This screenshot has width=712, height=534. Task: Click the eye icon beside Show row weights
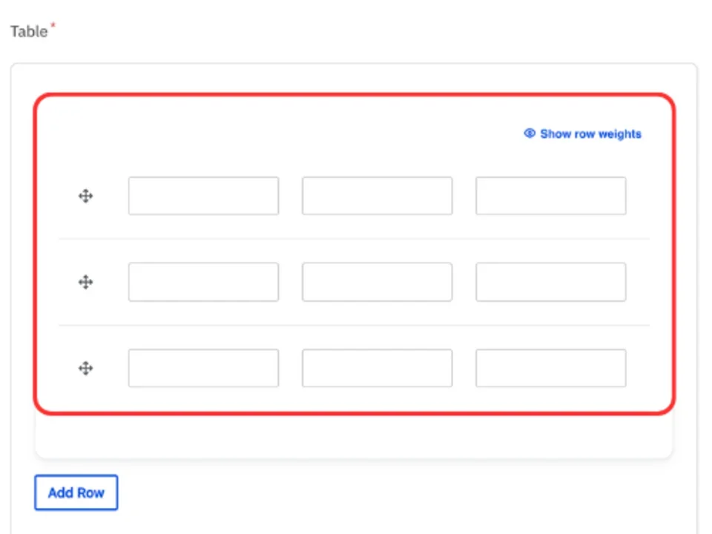pyautogui.click(x=530, y=133)
